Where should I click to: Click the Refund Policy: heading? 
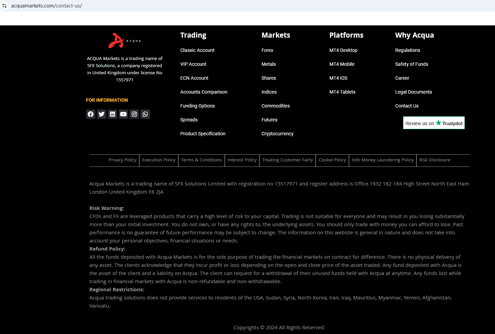(x=107, y=249)
